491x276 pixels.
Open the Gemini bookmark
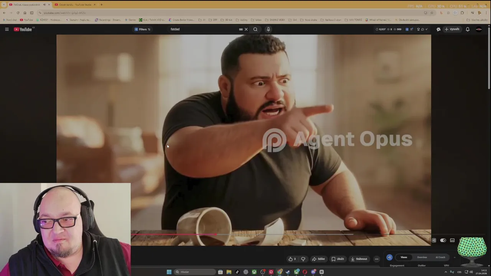tap(130, 20)
